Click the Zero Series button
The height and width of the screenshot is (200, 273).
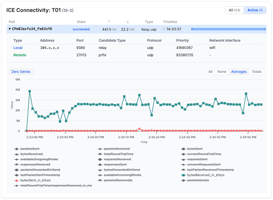coord(20,71)
